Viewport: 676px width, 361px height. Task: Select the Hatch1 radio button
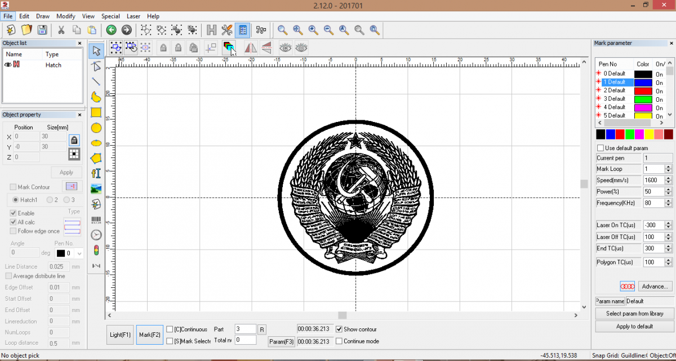click(16, 200)
